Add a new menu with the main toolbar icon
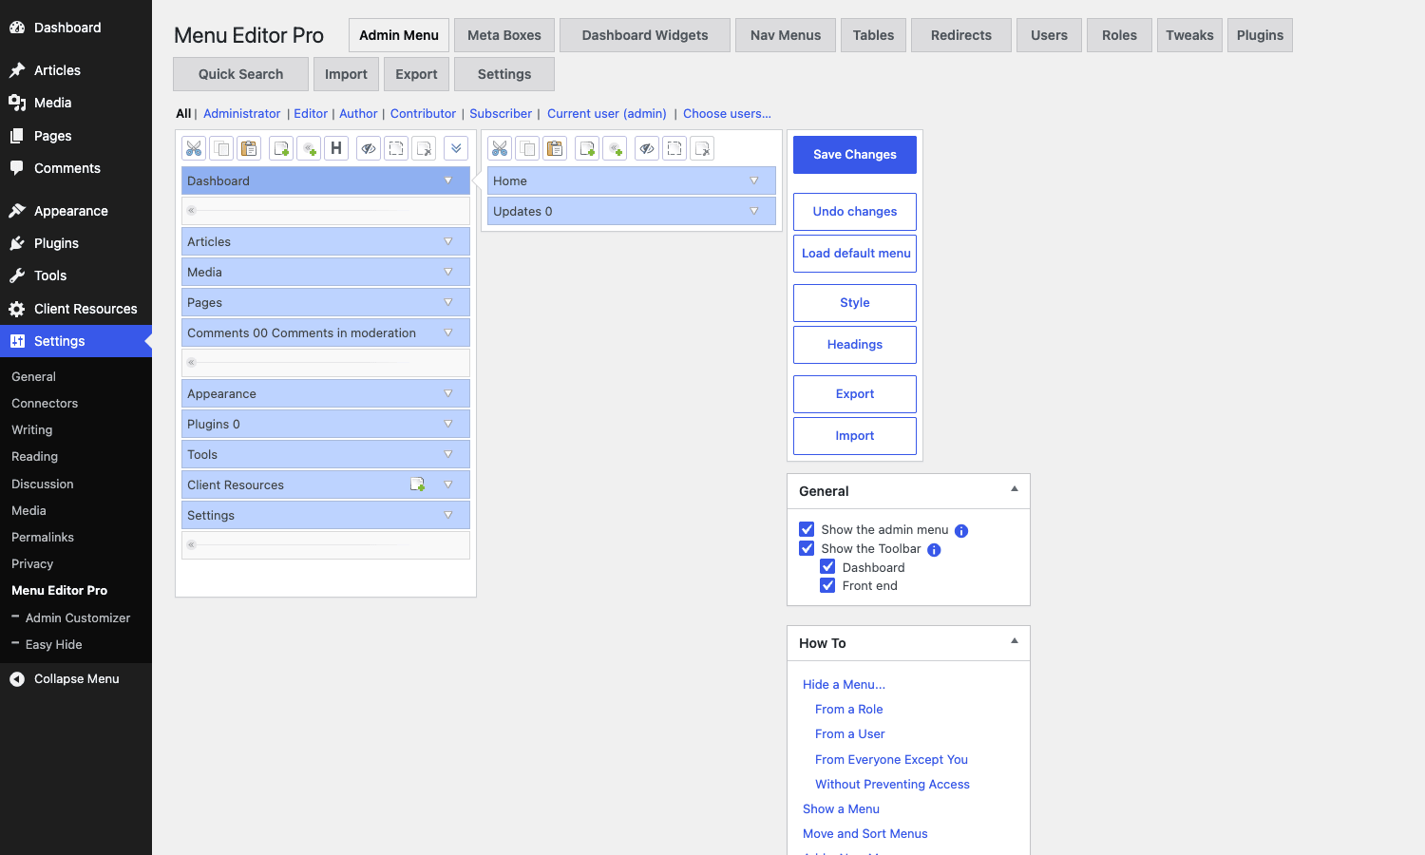Image resolution: width=1425 pixels, height=855 pixels. (281, 148)
